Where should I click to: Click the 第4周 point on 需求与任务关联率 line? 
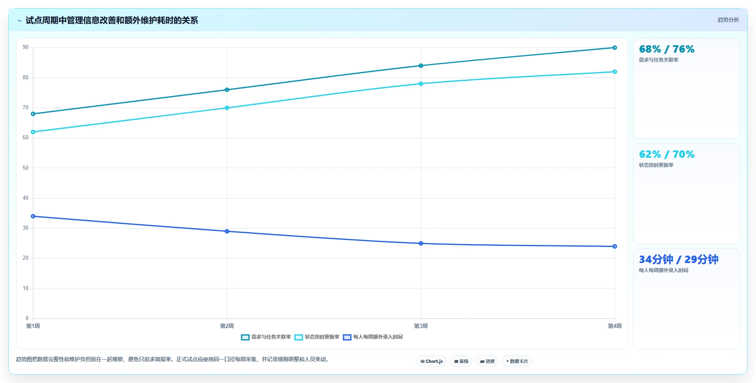click(615, 48)
